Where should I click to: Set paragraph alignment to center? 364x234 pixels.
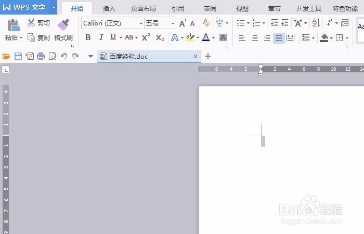(255, 37)
